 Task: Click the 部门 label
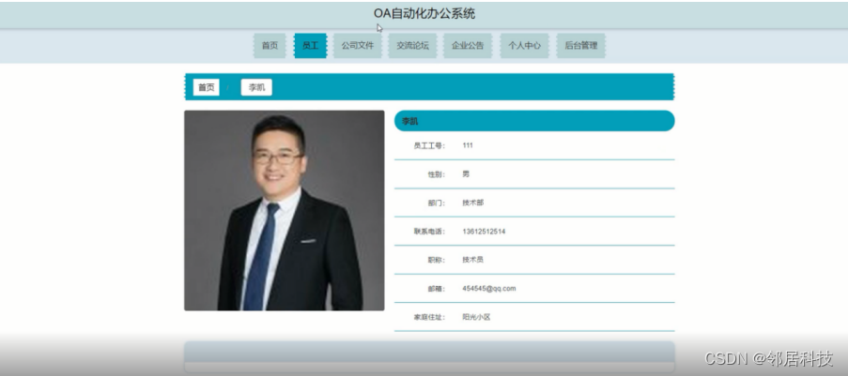436,203
